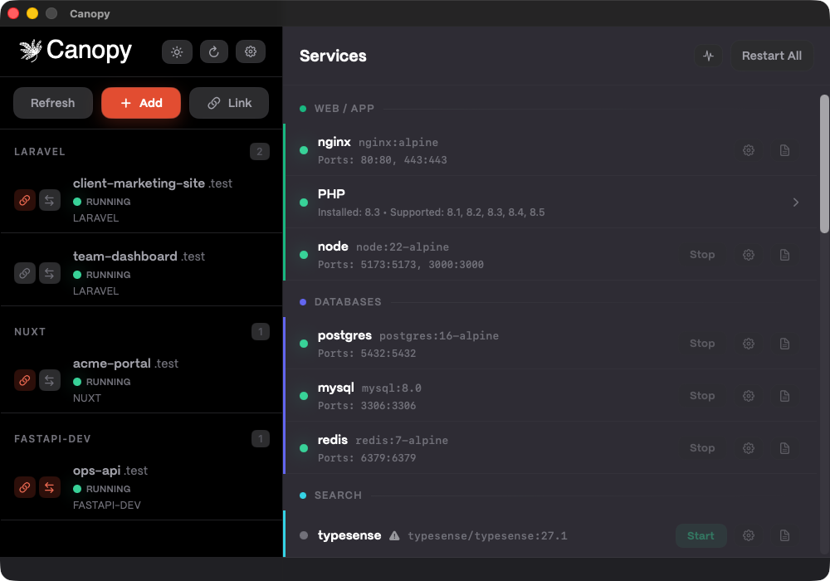This screenshot has height=581, width=830.
Task: Click Restart All services button
Action: [771, 56]
